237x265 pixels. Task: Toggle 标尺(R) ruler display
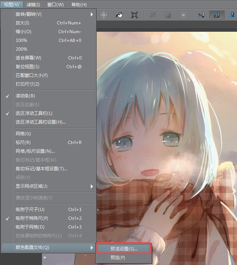coord(48,143)
